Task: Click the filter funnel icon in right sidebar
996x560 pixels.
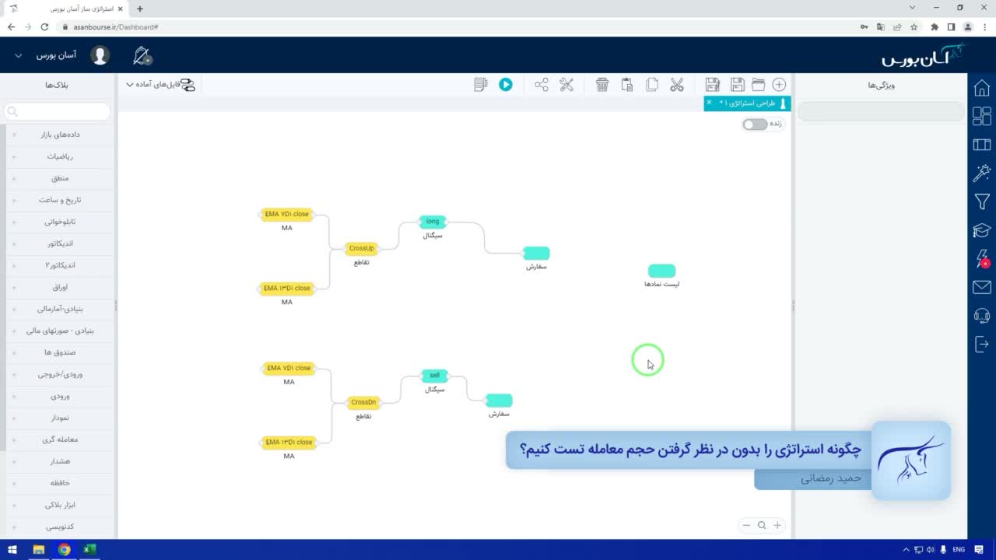Action: (982, 202)
